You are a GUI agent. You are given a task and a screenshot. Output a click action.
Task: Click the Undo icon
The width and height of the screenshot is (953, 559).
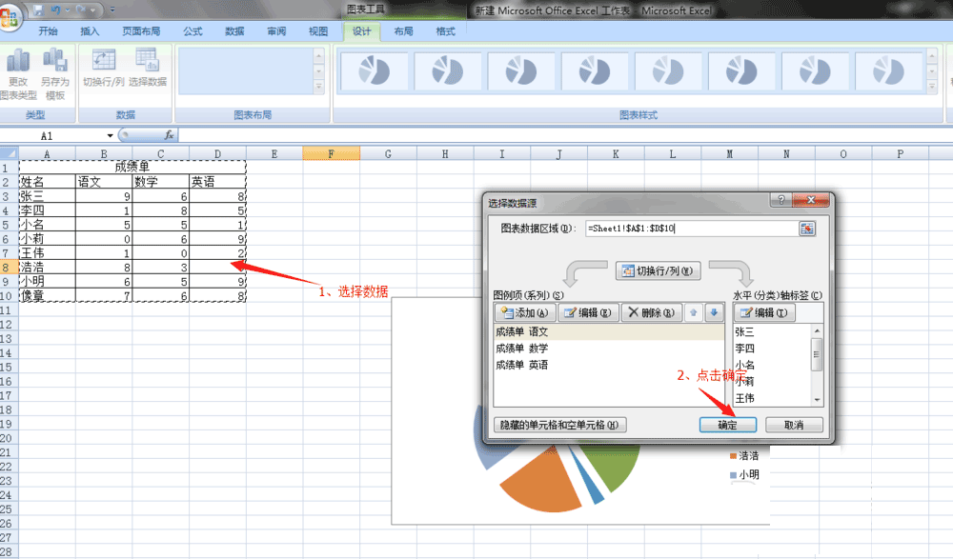[x=57, y=9]
